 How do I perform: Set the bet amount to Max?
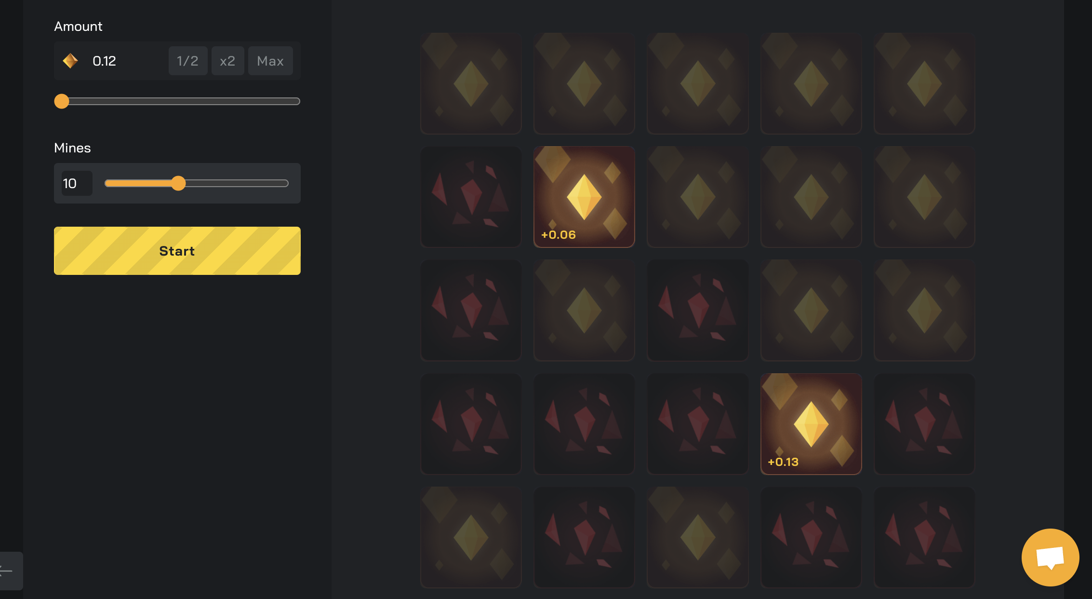pos(270,61)
